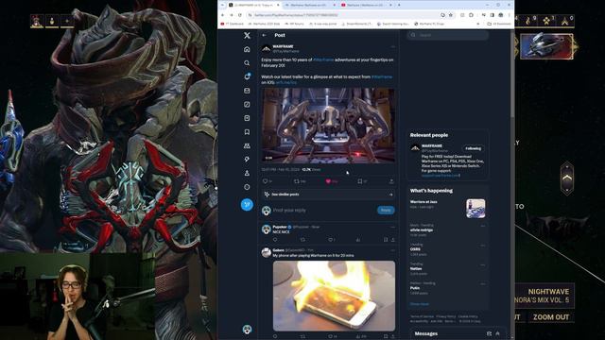
Task: Switch to third Chrome tab
Action: click(366, 5)
